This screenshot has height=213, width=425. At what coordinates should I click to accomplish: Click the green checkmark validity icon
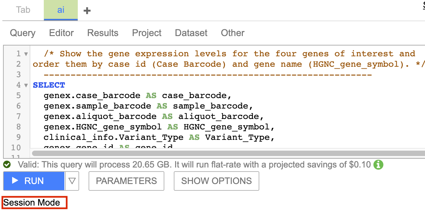[7, 165]
